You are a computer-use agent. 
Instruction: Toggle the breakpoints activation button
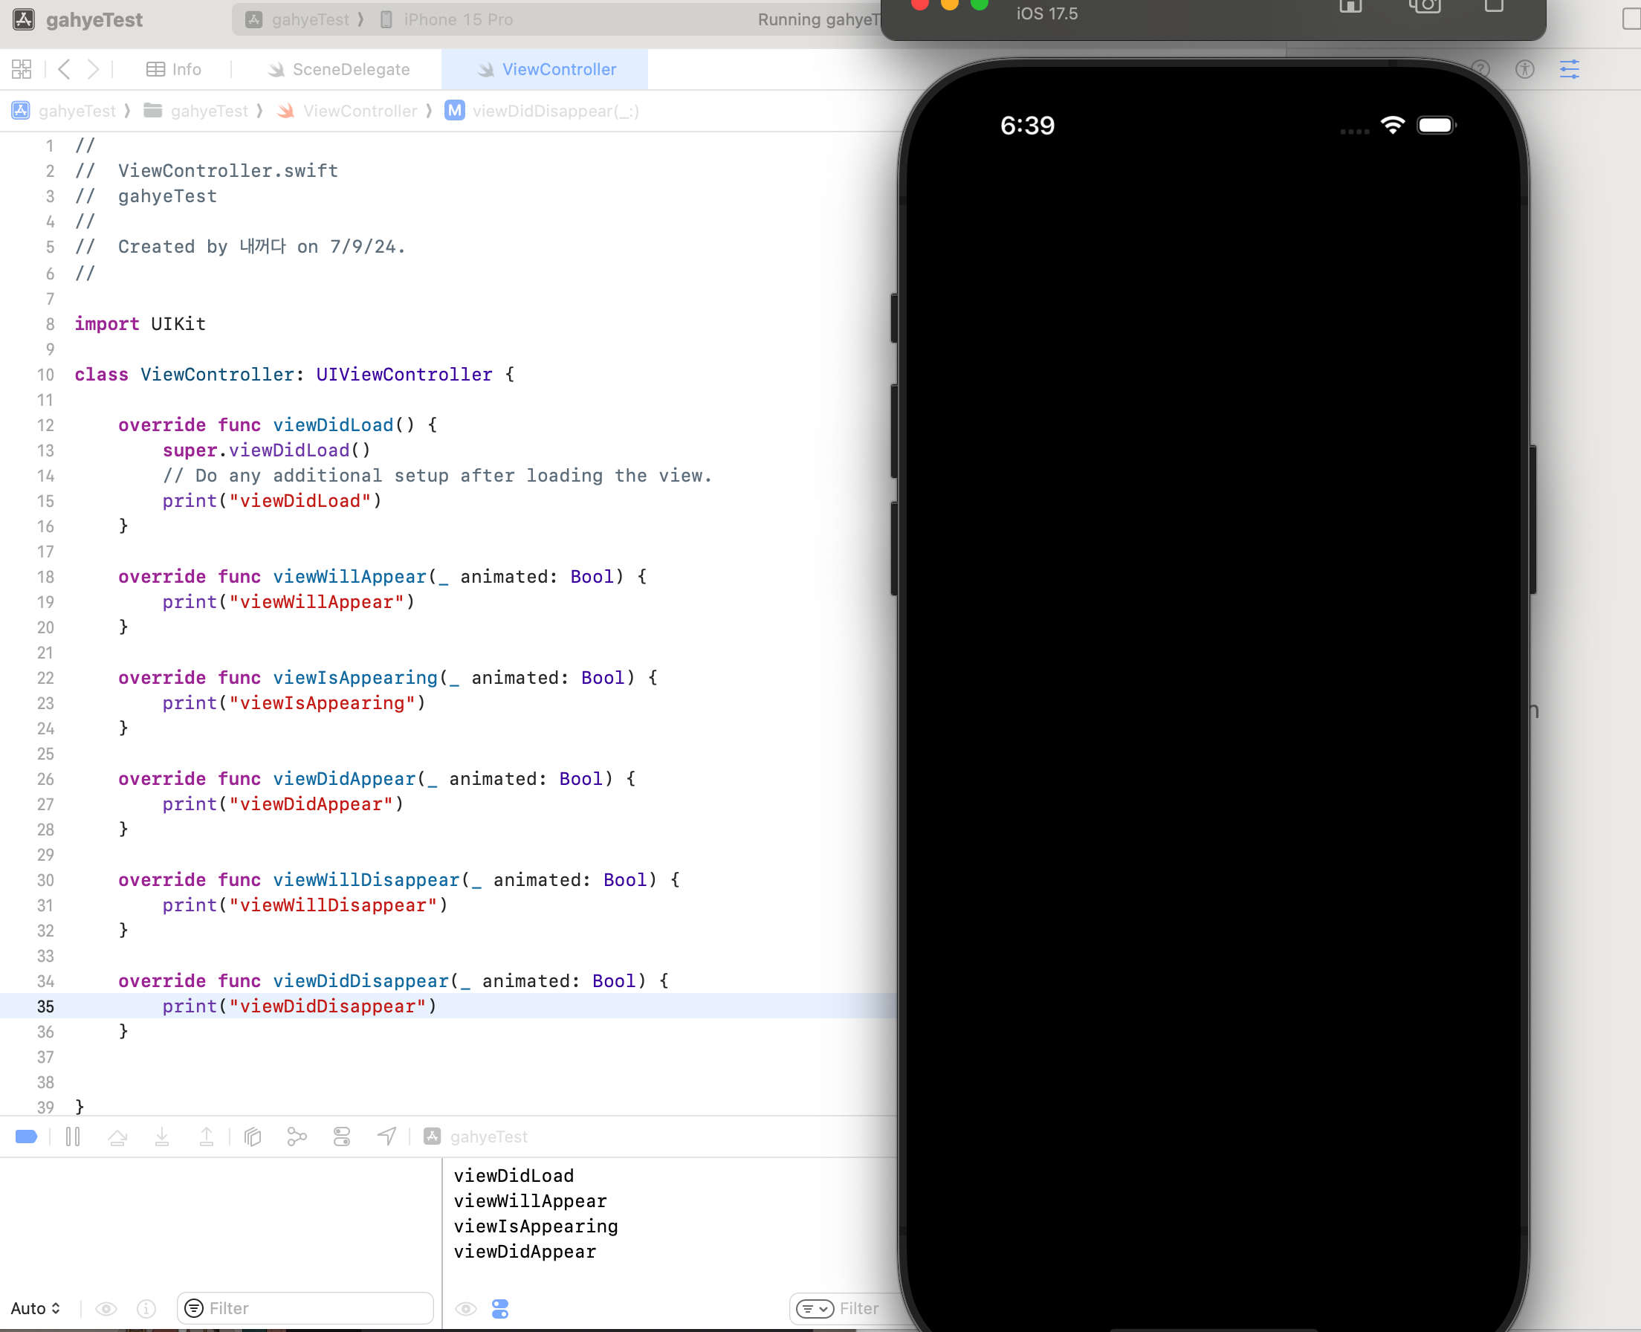[26, 1137]
